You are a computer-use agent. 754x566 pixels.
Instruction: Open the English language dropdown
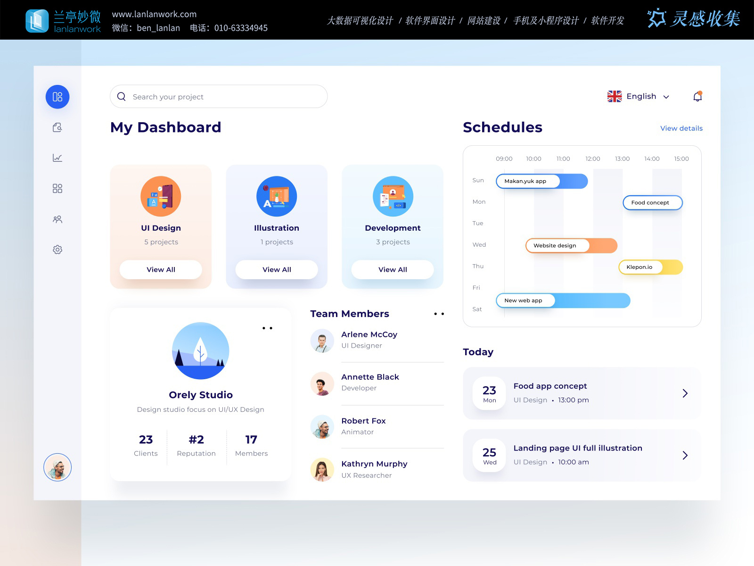point(639,96)
